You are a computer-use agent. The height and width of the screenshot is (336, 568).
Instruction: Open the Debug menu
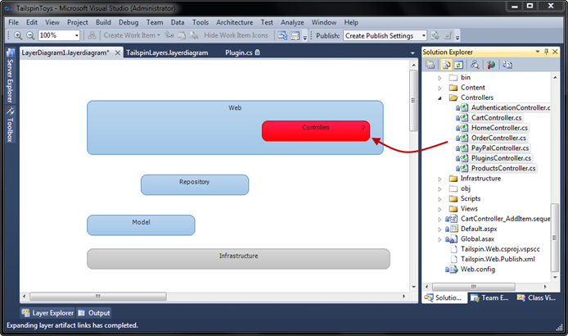coord(128,22)
